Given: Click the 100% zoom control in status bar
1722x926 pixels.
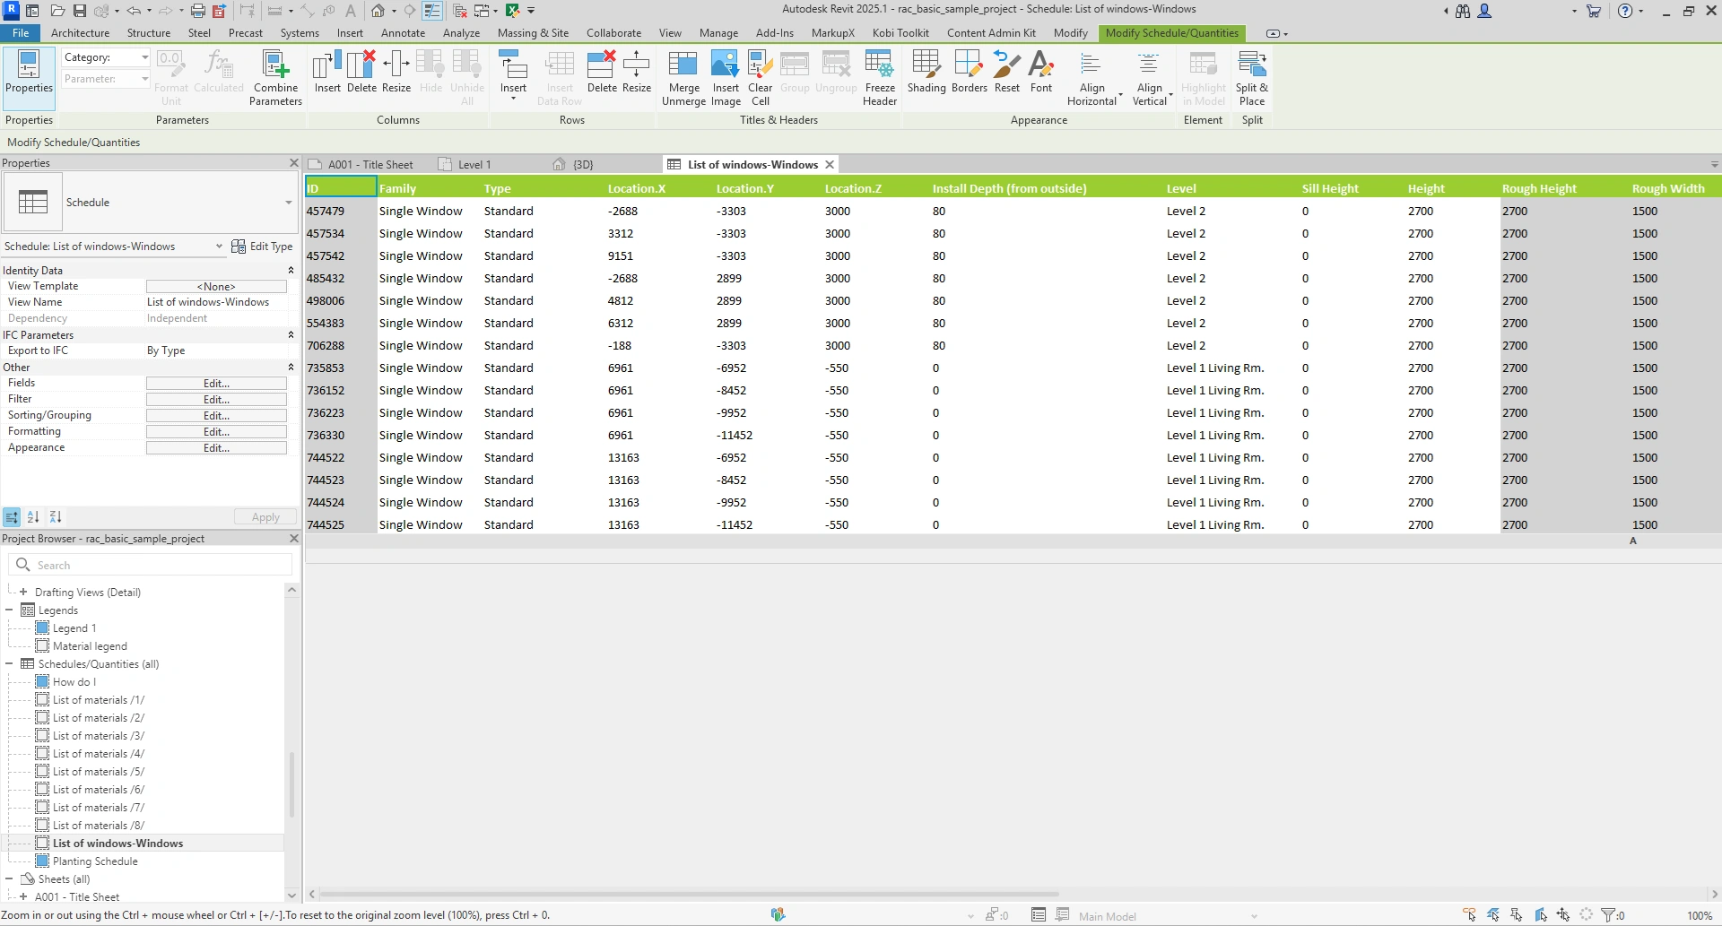Looking at the screenshot, I should coord(1700,915).
